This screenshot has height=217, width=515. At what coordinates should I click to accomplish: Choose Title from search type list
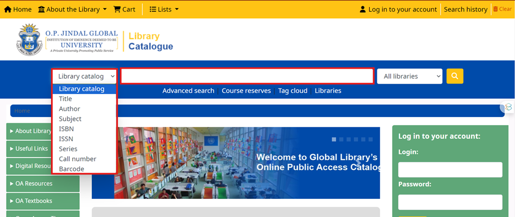(84, 99)
